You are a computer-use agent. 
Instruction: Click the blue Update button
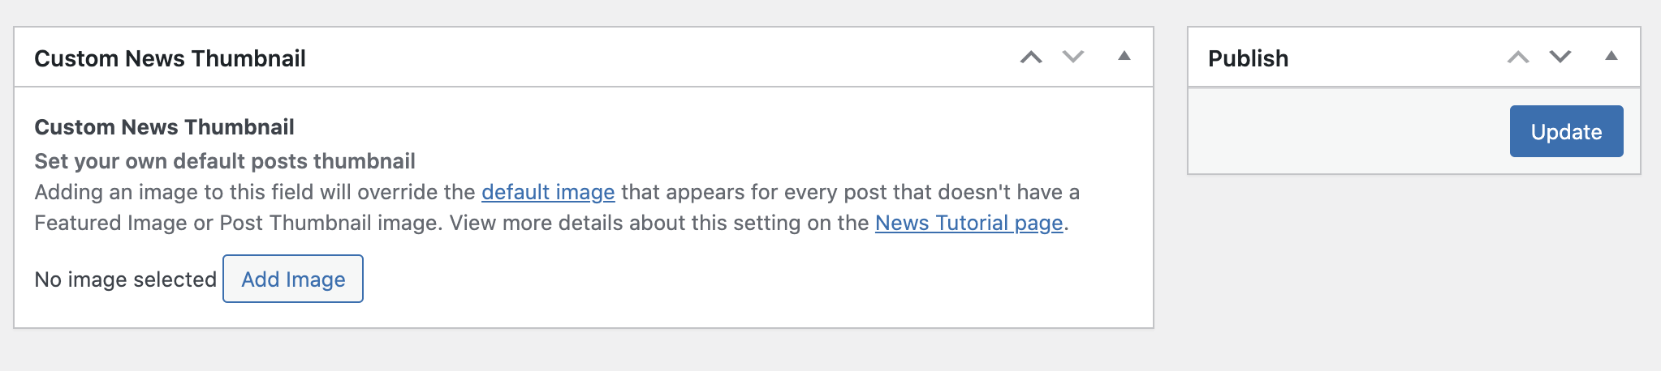pyautogui.click(x=1566, y=131)
